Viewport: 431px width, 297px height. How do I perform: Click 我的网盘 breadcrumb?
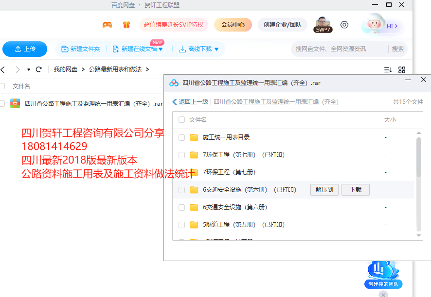tap(66, 69)
